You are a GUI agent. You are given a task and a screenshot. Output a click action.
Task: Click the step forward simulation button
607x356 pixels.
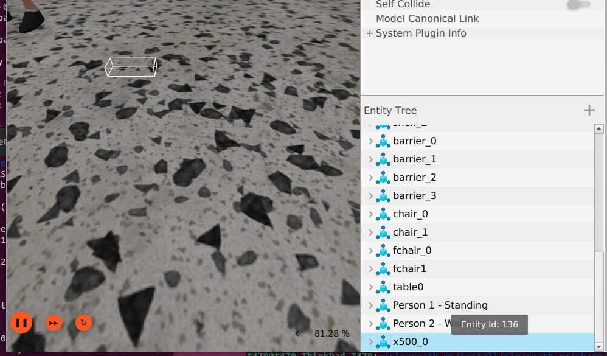point(54,323)
